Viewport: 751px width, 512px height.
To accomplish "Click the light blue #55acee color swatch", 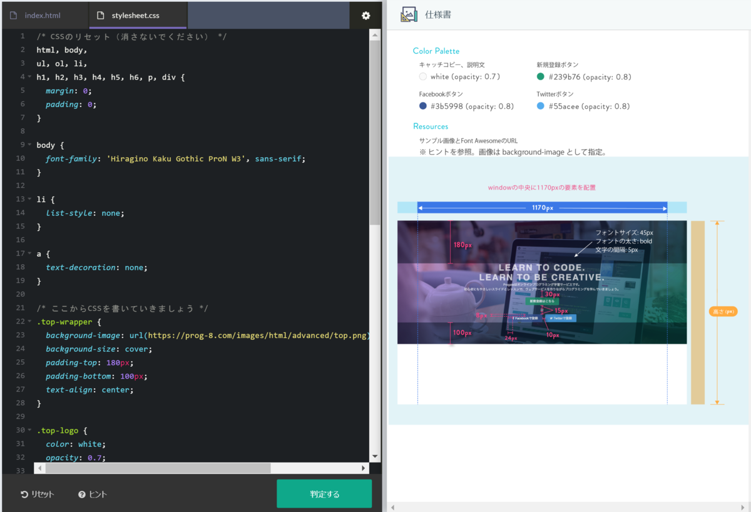I will click(x=541, y=106).
